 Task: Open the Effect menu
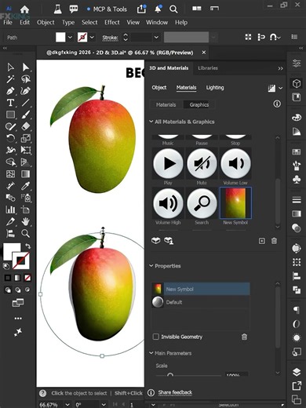tap(112, 23)
